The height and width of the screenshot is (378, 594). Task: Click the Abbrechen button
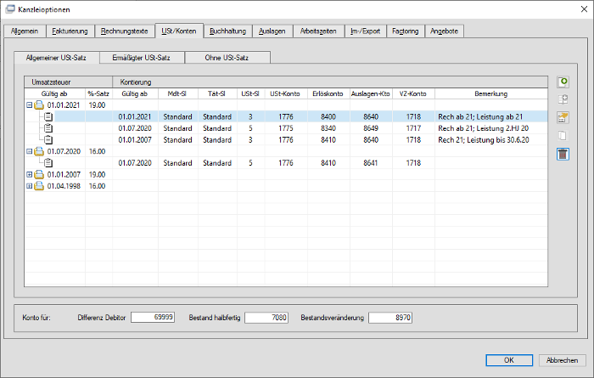coord(562,360)
